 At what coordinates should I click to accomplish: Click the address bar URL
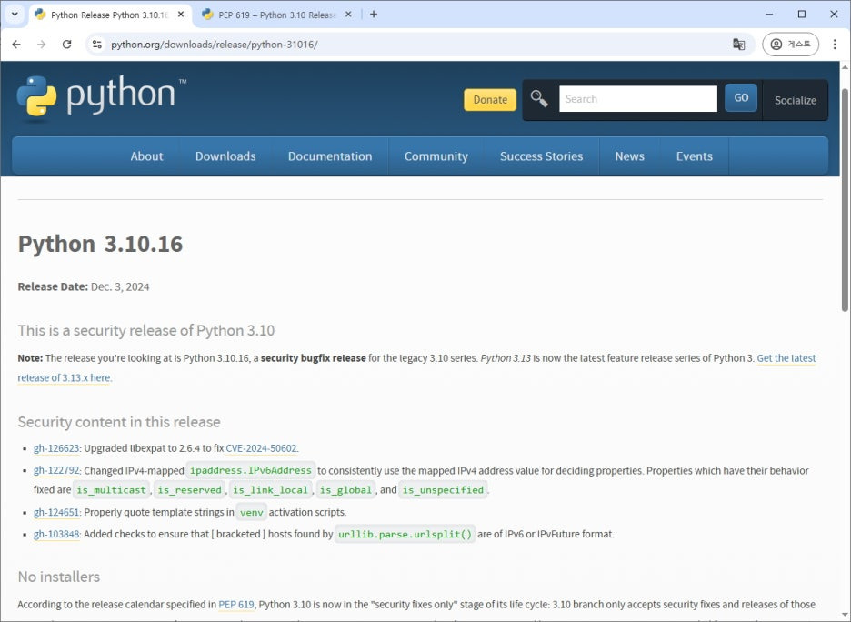pos(215,45)
